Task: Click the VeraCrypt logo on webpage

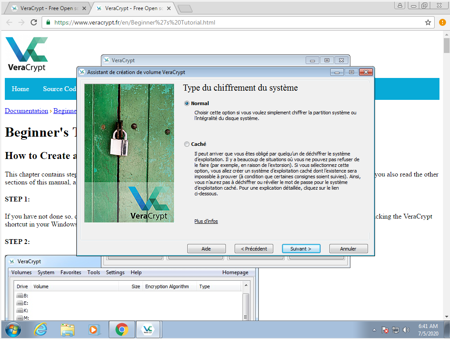Action: point(27,54)
